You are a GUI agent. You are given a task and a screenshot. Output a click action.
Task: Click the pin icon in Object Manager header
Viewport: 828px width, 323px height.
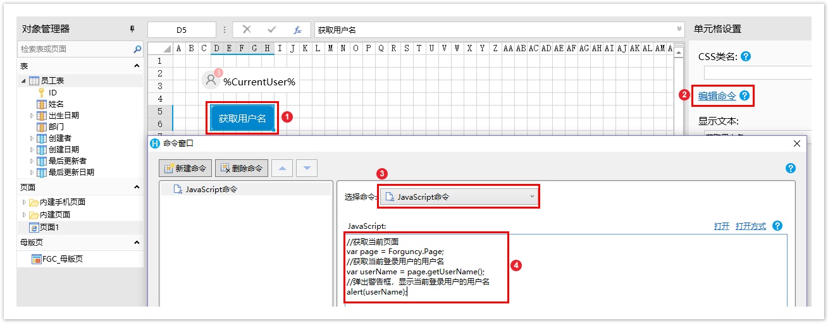click(x=132, y=29)
